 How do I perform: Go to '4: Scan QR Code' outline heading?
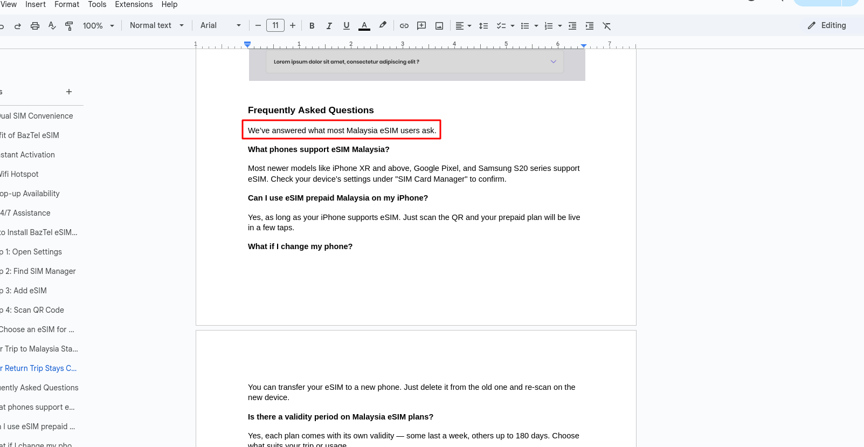34,310
